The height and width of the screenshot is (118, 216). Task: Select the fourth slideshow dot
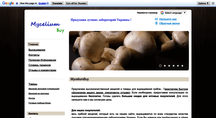[x=173, y=66]
